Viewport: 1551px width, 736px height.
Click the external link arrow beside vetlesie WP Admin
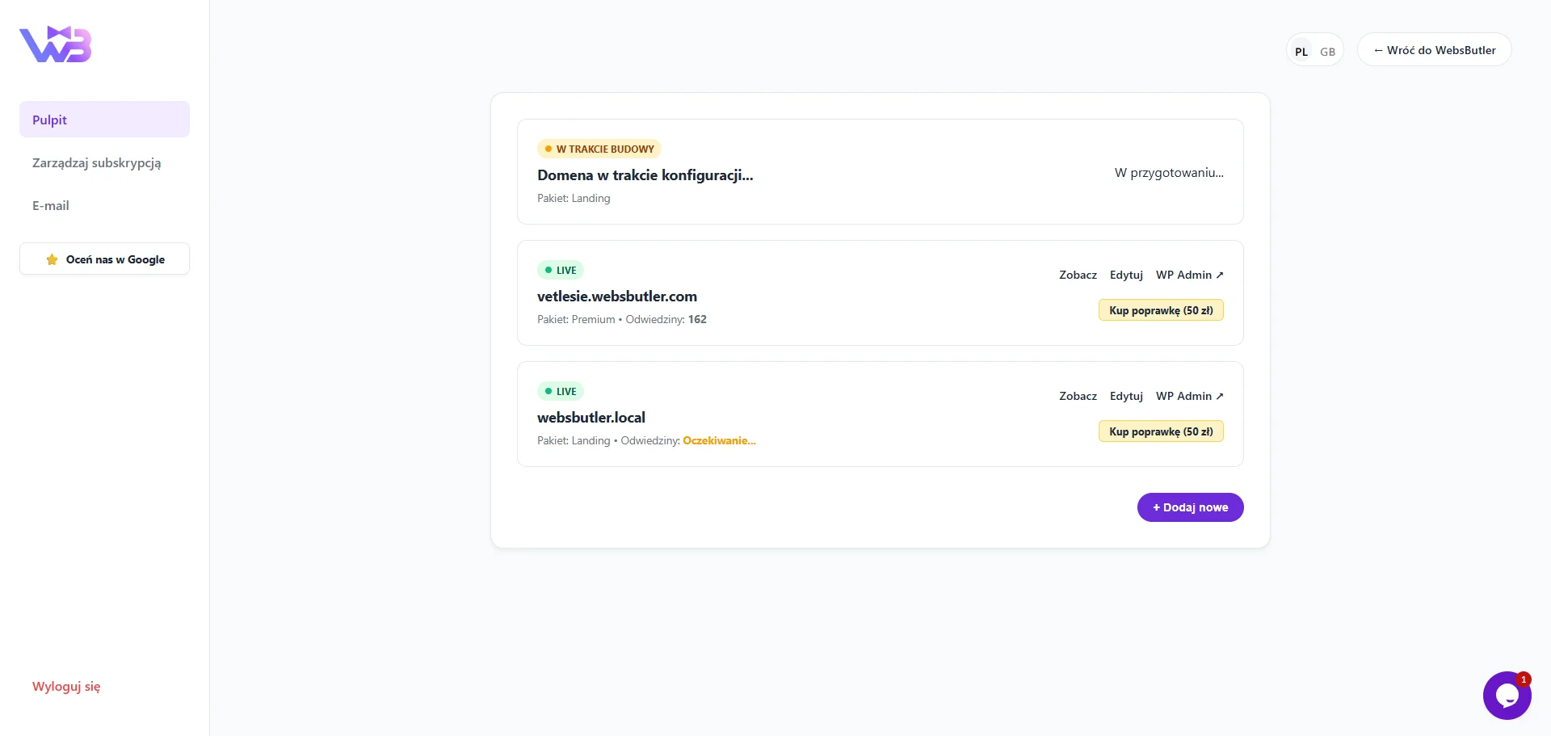coord(1220,274)
